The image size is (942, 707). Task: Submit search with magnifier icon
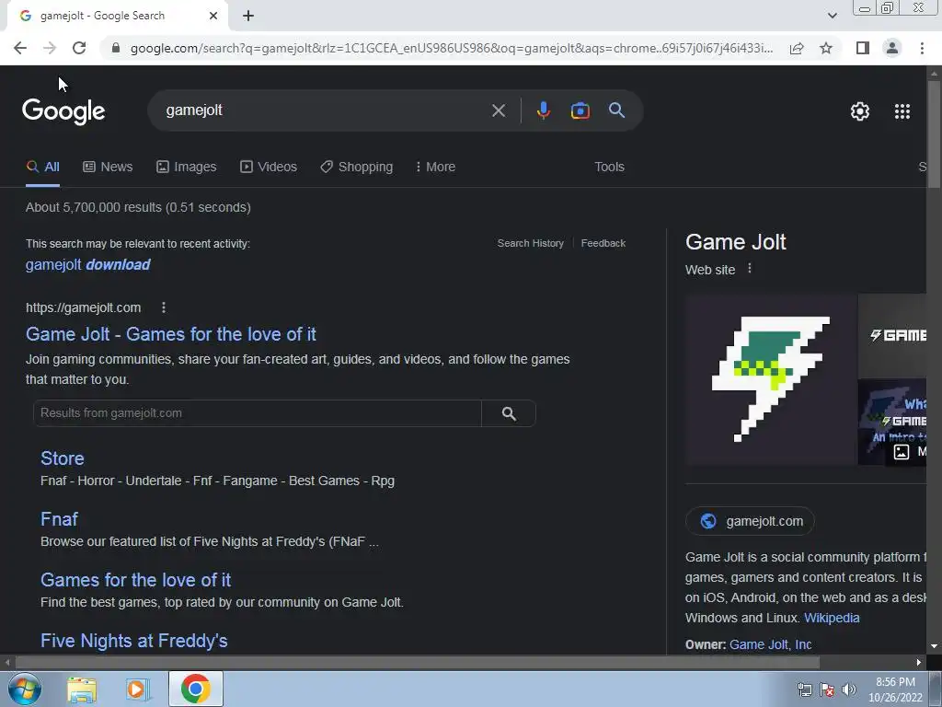[616, 110]
